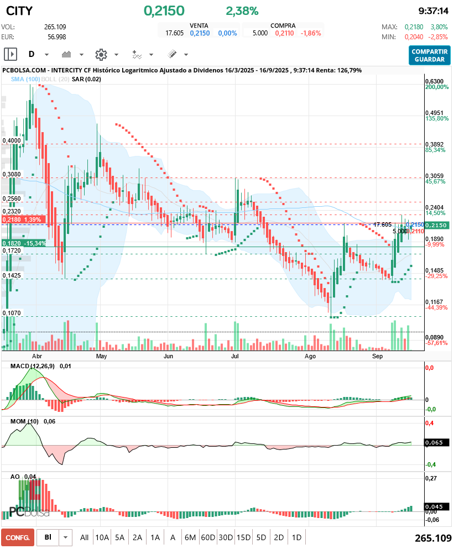Toggle the SMA (100) indicator label
Image resolution: width=459 pixels, height=549 pixels.
click(x=25, y=80)
